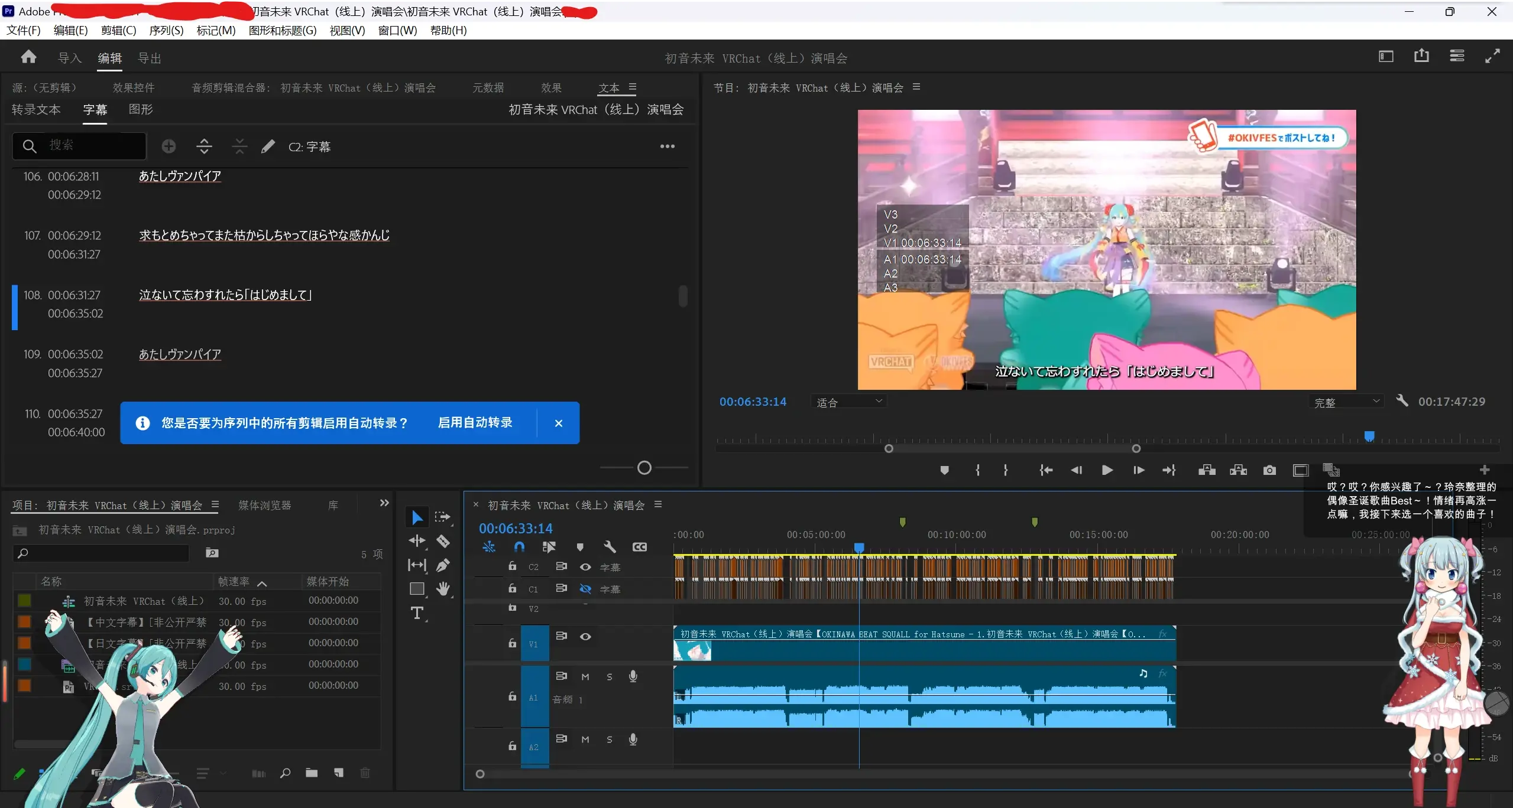Screen dimensions: 1513x808
Task: Toggle V1 track output eye
Action: (x=585, y=637)
